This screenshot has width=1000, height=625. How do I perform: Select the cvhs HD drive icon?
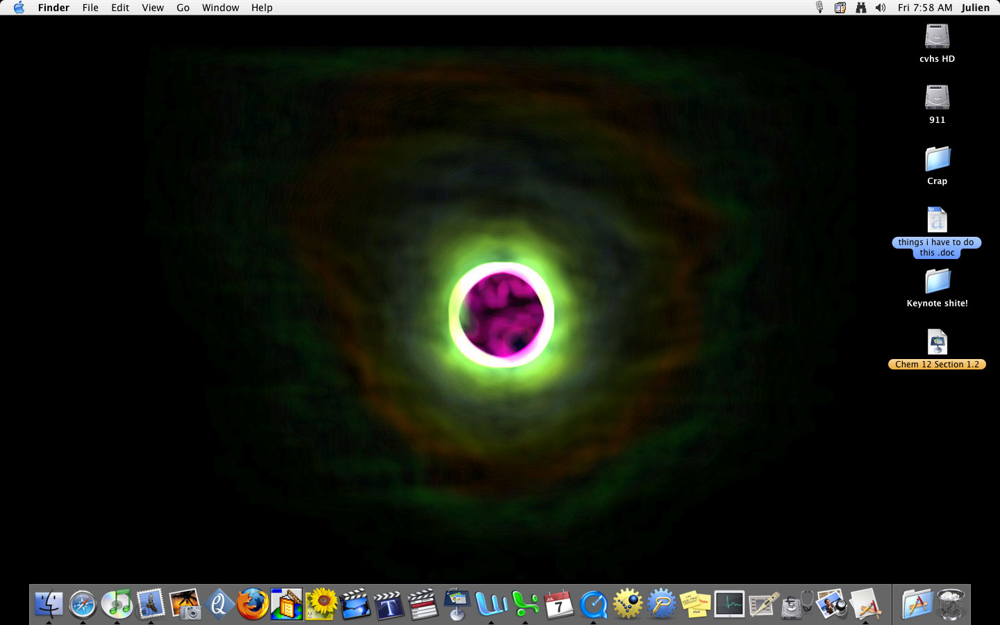click(x=937, y=36)
